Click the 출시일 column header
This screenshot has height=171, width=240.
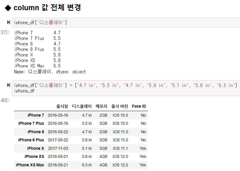pos(62,106)
